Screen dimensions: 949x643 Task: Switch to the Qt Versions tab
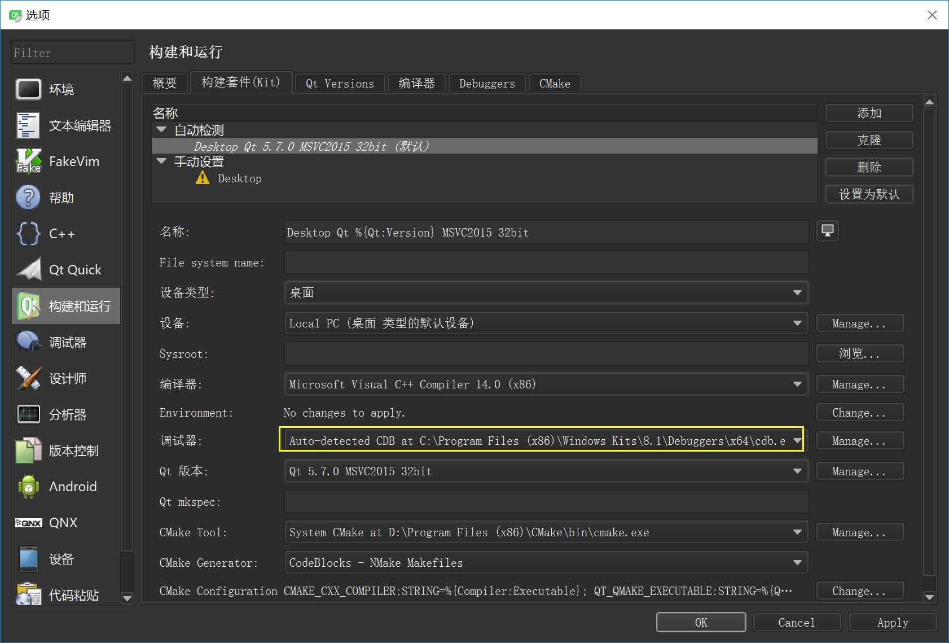pyautogui.click(x=340, y=83)
